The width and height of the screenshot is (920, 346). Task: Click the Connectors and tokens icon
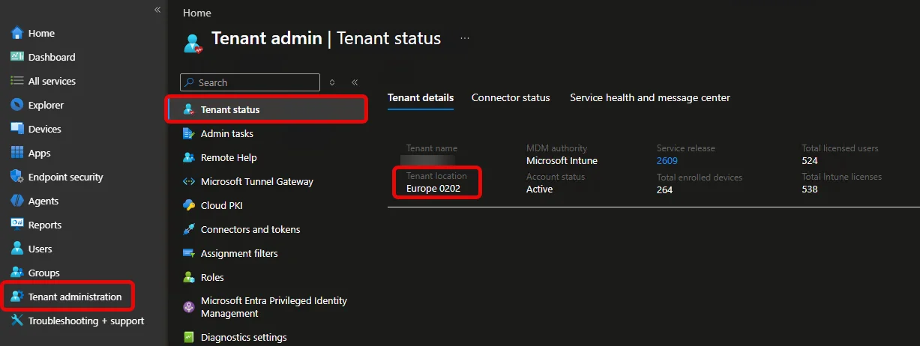pos(189,229)
